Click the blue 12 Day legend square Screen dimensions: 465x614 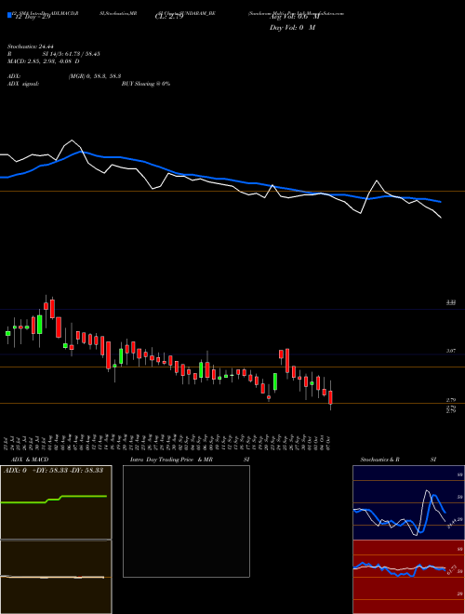[9, 15]
